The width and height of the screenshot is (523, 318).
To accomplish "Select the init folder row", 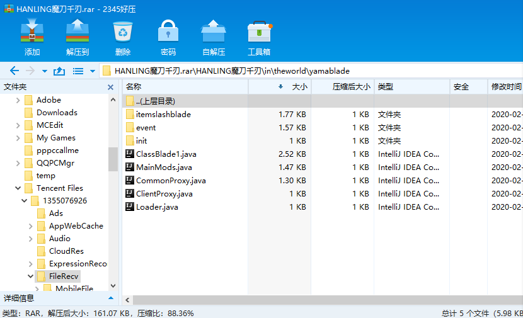I will point(141,141).
